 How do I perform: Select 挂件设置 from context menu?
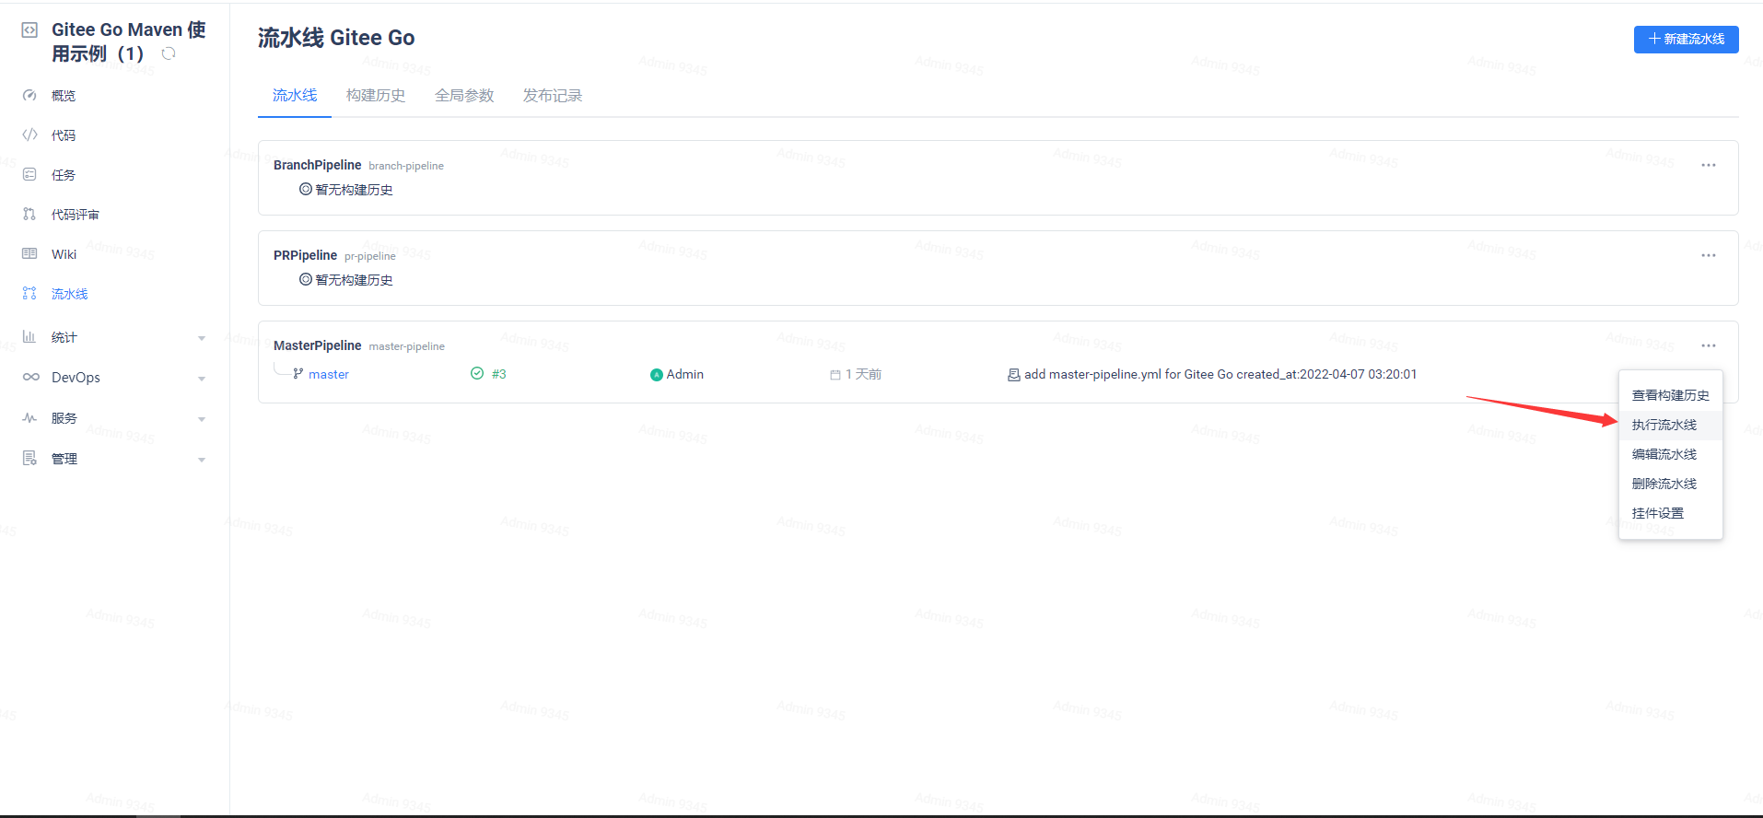pyautogui.click(x=1671, y=513)
